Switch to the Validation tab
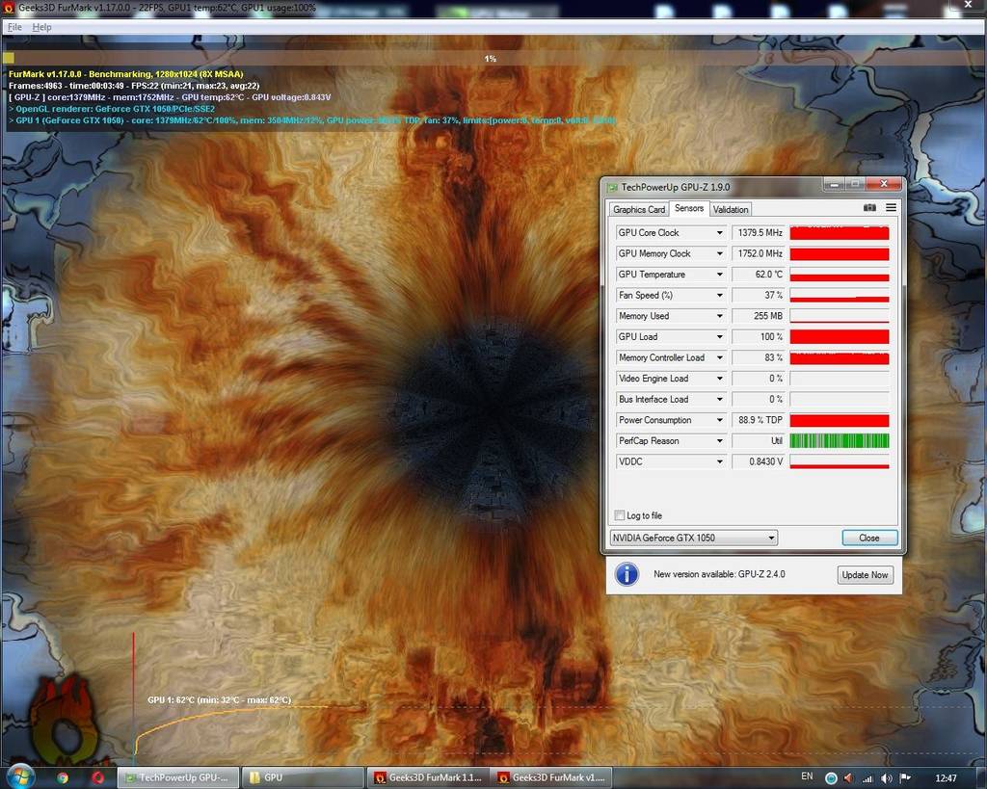The height and width of the screenshot is (789, 987). point(731,209)
